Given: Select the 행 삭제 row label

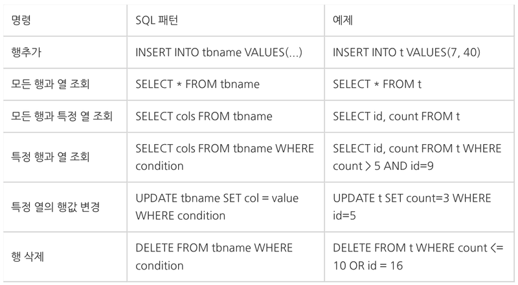Looking at the screenshot, I should click(x=27, y=257).
